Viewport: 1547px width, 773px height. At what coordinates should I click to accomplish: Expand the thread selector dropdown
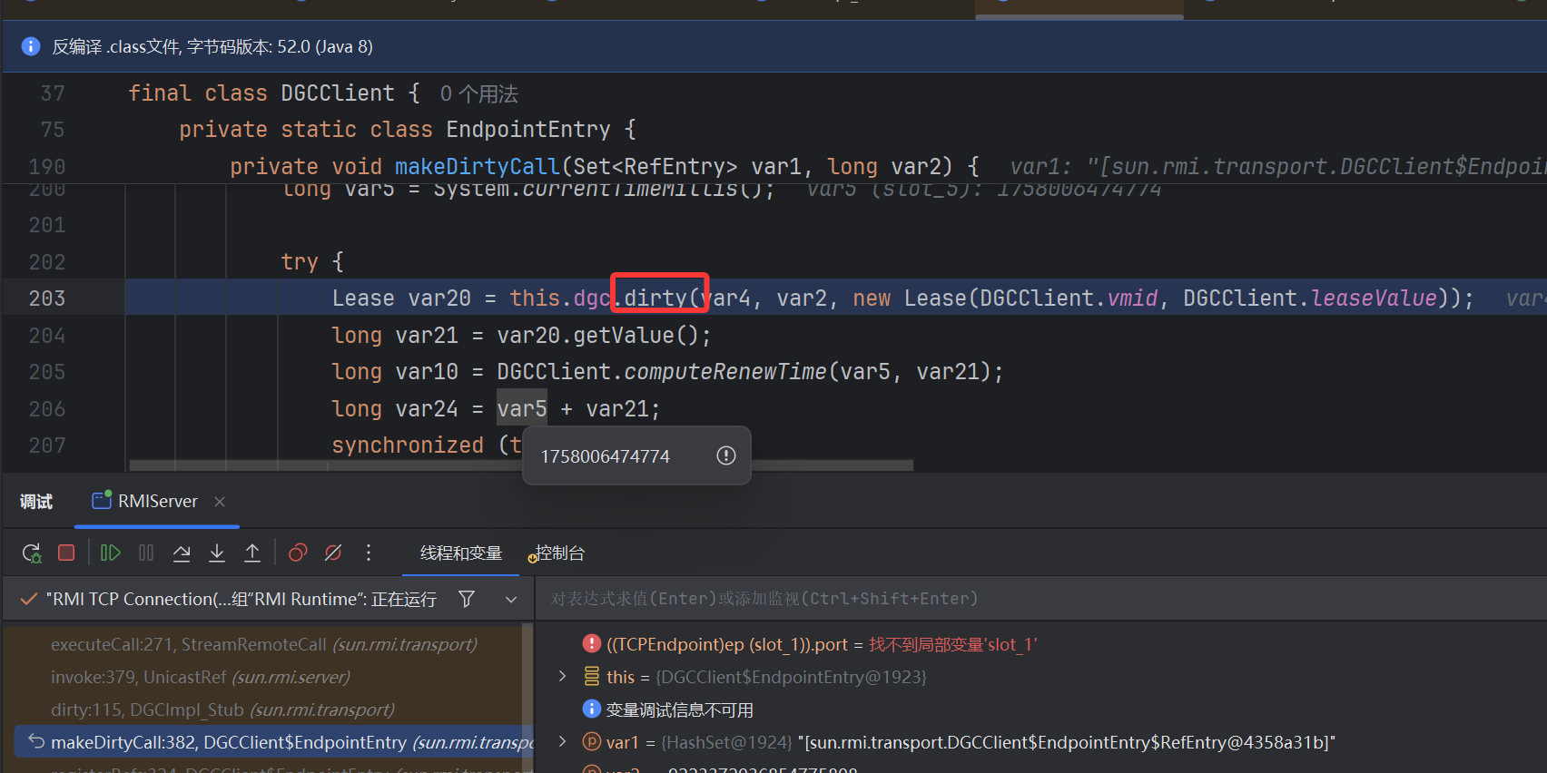pos(511,599)
